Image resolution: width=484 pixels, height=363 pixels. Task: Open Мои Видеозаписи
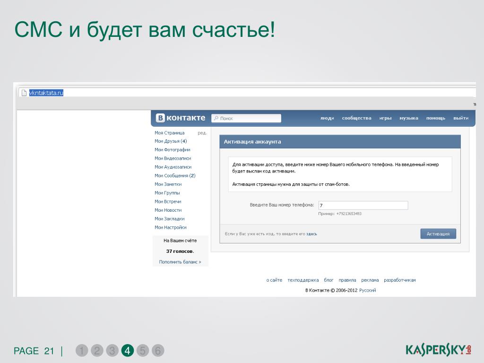pos(173,158)
